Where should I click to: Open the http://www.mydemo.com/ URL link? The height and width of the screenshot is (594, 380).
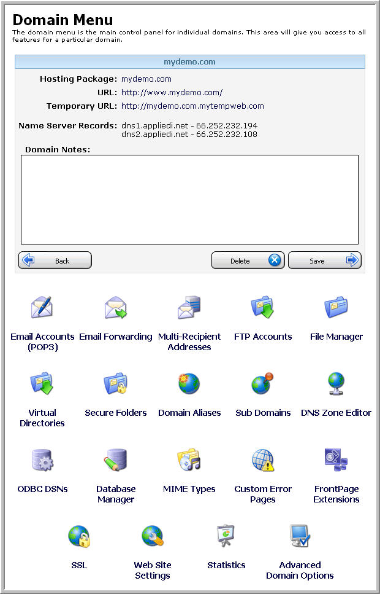click(172, 92)
